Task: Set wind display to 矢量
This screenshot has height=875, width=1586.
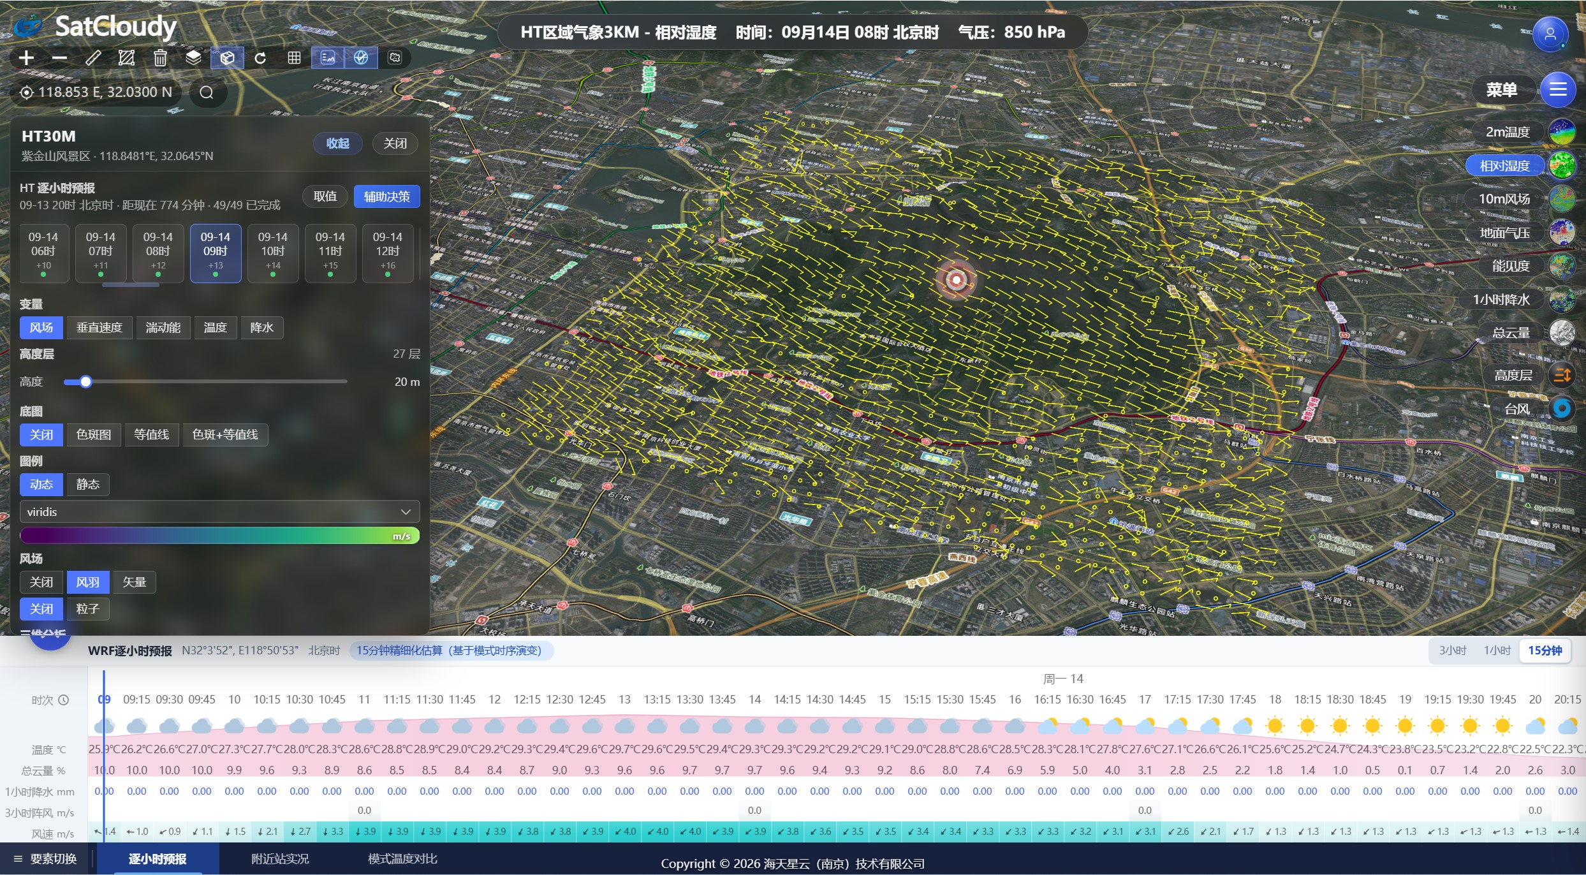Action: [135, 582]
